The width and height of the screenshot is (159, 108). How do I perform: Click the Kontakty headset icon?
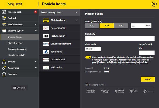click(x=4, y=74)
